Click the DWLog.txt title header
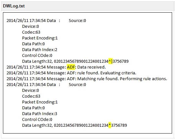 (14, 6)
